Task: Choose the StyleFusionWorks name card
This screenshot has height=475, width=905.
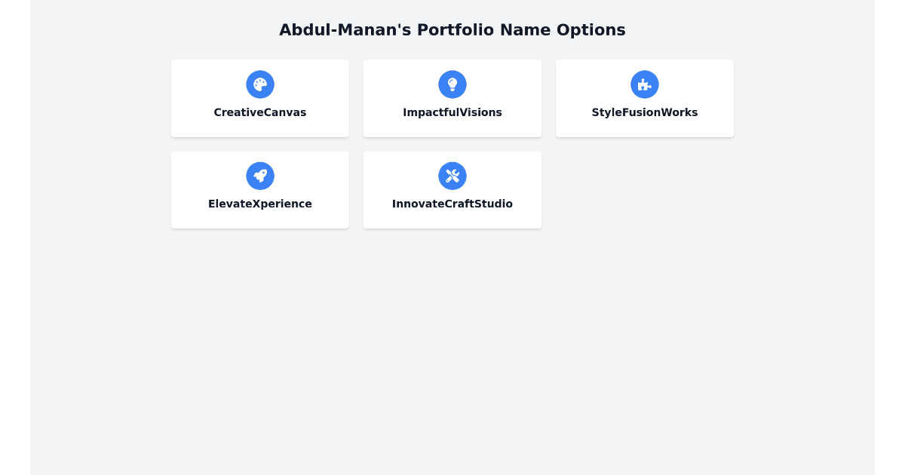Action: 645,98
